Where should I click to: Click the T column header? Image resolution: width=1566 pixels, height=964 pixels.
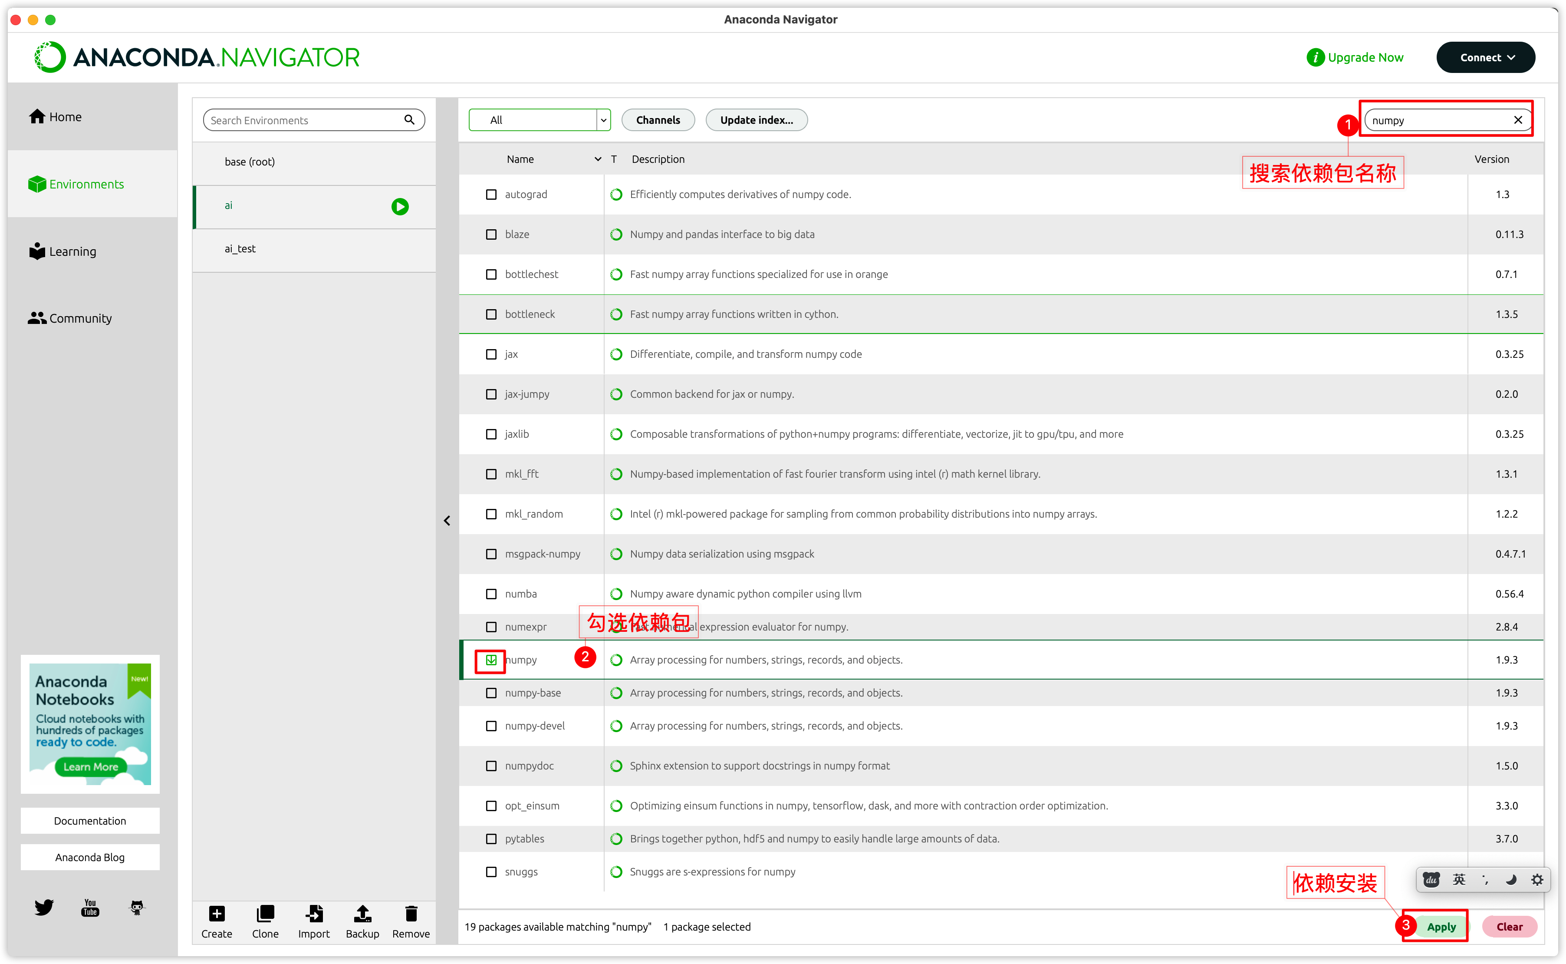click(x=614, y=159)
